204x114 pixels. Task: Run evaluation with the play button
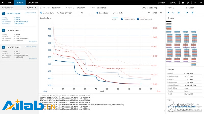point(187,12)
